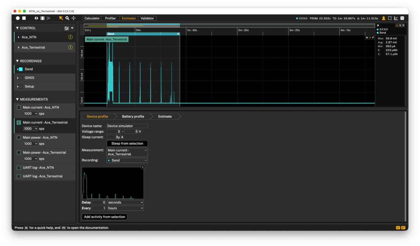Expand the GNSS recording row arrow

coord(18,78)
